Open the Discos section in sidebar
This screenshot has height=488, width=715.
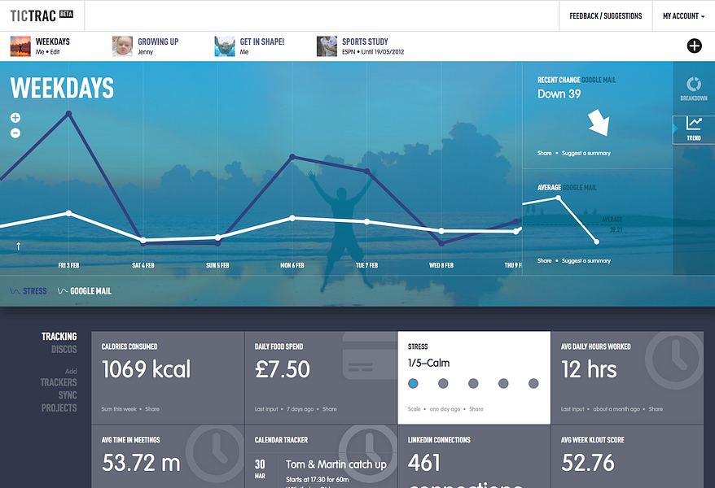[x=64, y=350]
